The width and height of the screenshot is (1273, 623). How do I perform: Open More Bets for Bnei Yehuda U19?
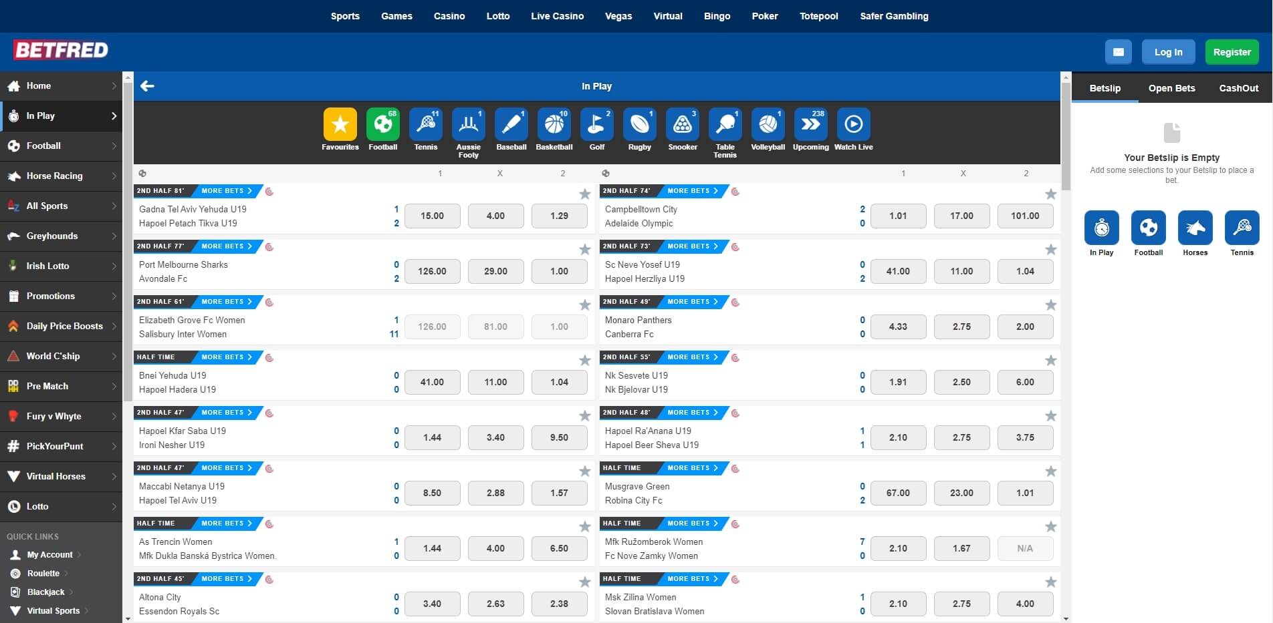(x=225, y=357)
